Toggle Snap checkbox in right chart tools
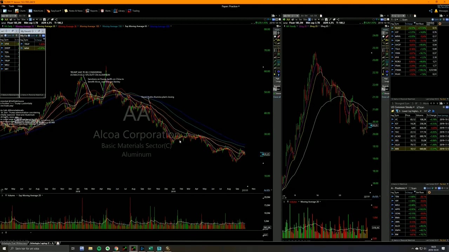Viewport: 449px width, 252px height. (383, 81)
